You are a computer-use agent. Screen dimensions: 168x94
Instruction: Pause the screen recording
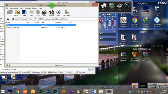point(137,87)
